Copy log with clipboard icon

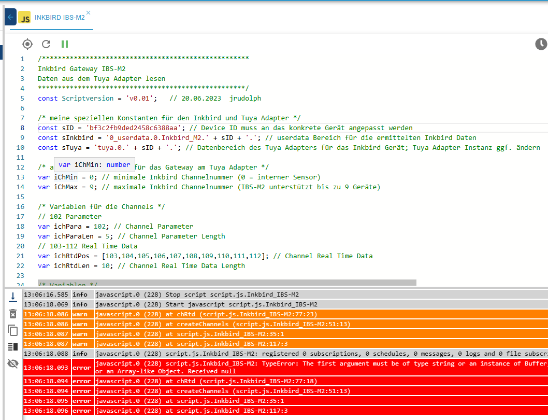(13, 330)
